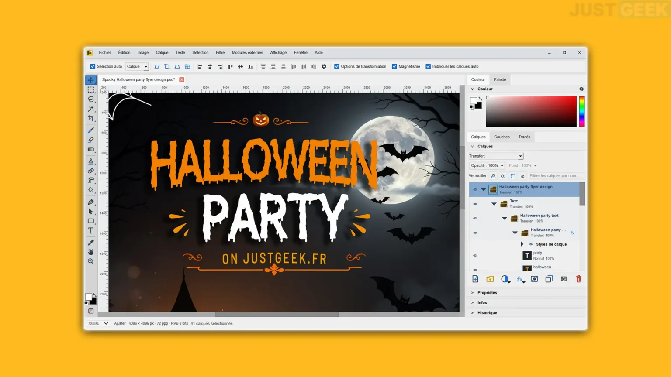
Task: Collapse the Halloween party text group
Action: (505, 218)
